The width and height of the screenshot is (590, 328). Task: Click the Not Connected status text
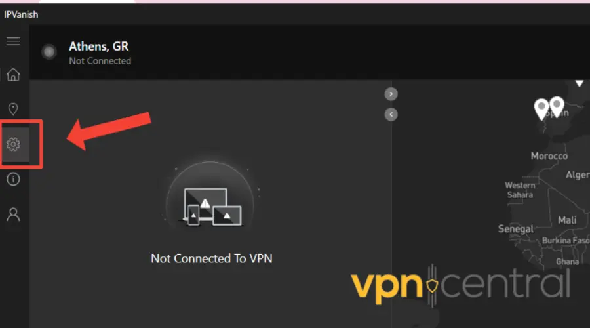coord(100,61)
